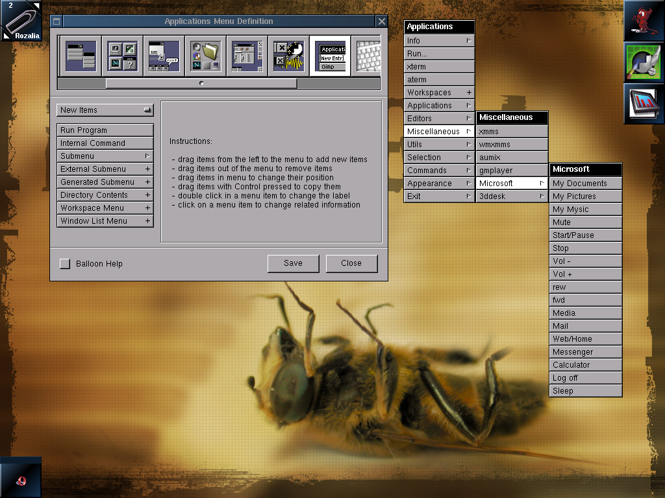Select the Other Configurations animation icon
The width and height of the screenshot is (665, 498).
point(288,56)
